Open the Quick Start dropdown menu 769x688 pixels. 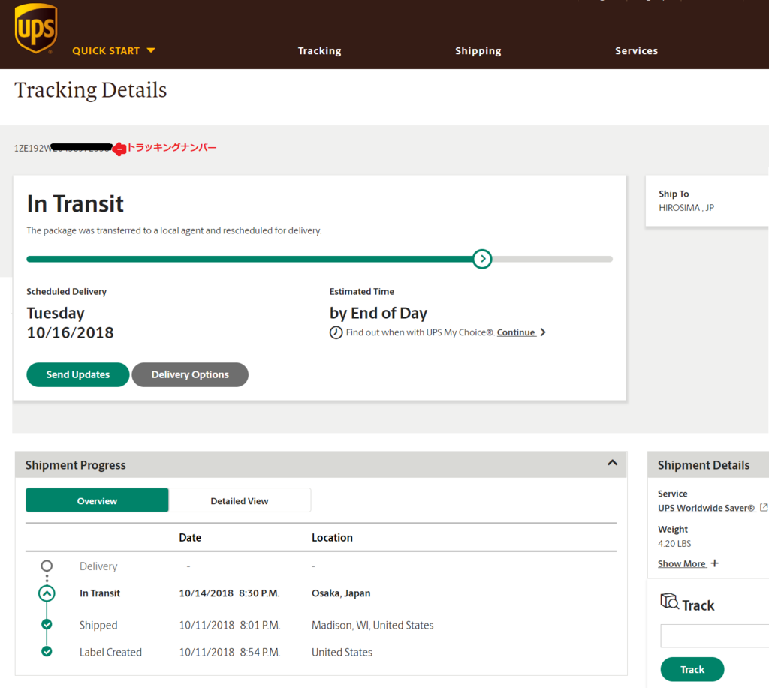coord(114,50)
